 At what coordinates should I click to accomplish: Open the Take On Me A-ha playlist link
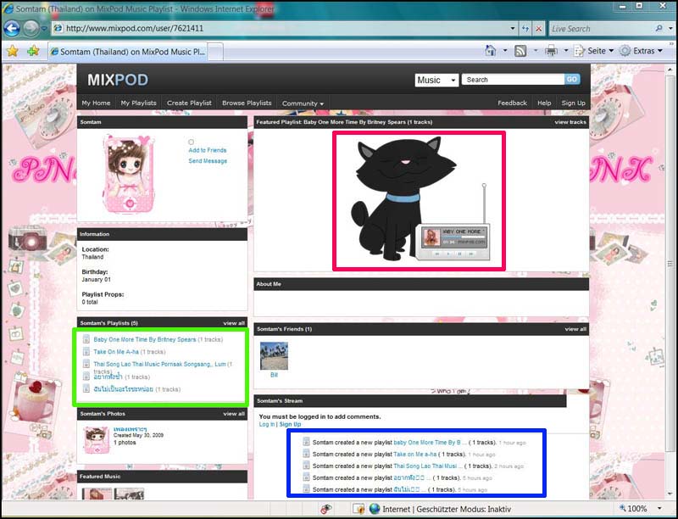point(115,352)
